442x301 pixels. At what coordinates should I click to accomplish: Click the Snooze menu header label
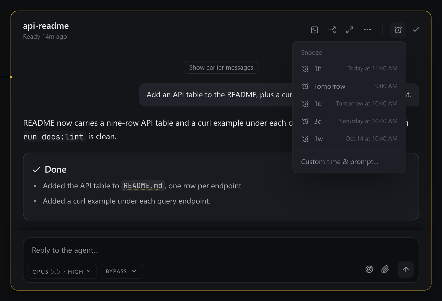[311, 52]
